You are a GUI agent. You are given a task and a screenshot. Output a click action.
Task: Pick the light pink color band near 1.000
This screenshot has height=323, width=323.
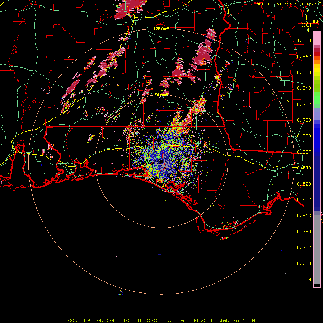click(x=317, y=38)
